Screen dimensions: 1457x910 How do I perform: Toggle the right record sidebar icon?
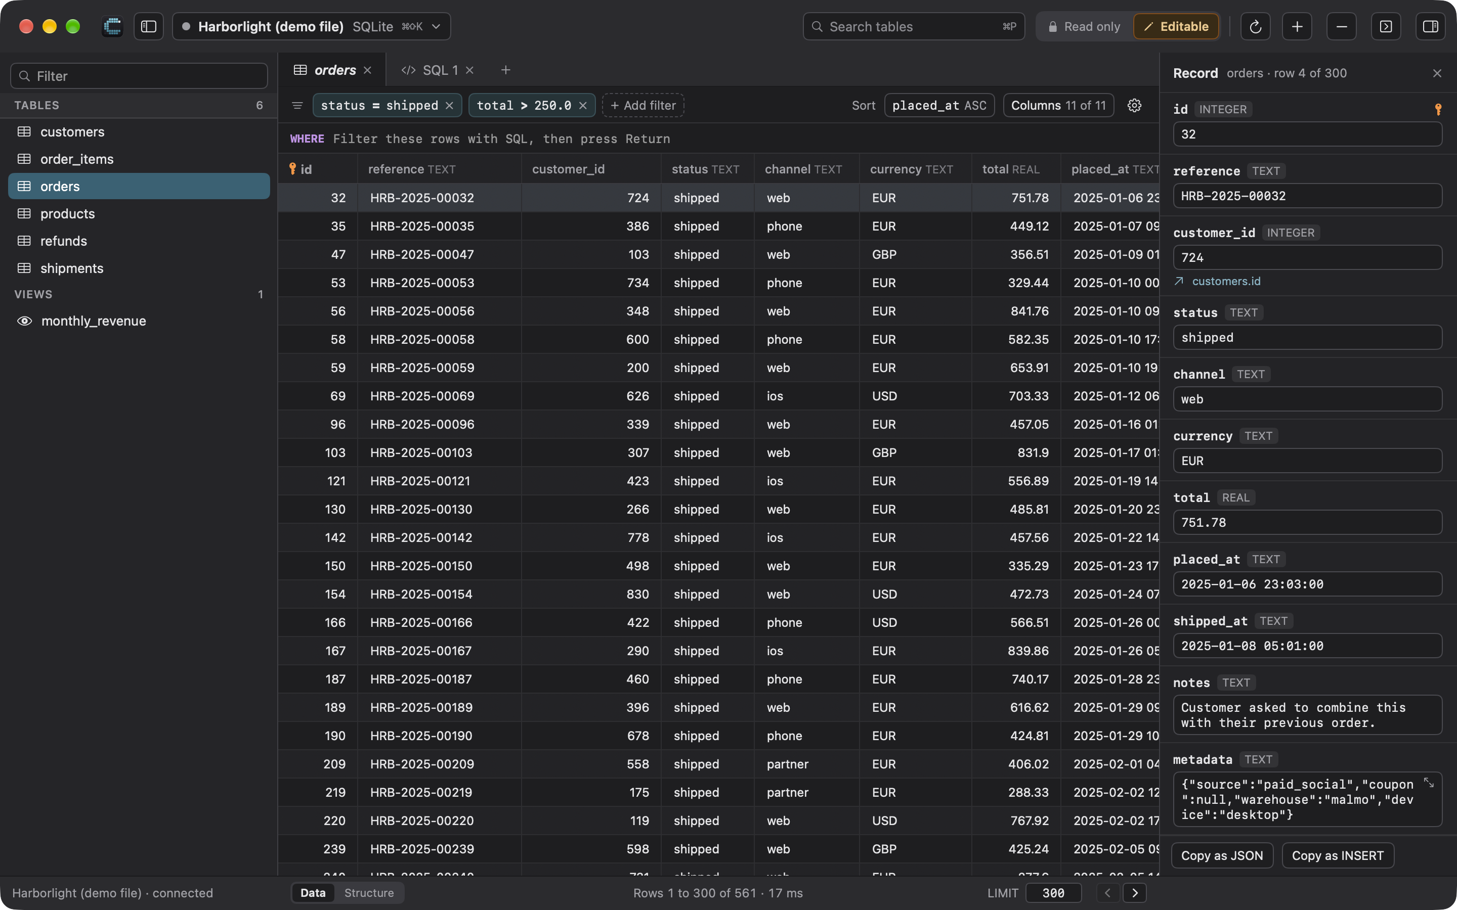1431,26
